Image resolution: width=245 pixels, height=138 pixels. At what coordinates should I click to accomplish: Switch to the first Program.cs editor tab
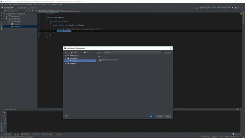click(49, 11)
